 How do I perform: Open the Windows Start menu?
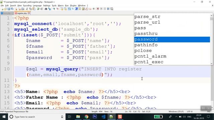(x=4, y=117)
